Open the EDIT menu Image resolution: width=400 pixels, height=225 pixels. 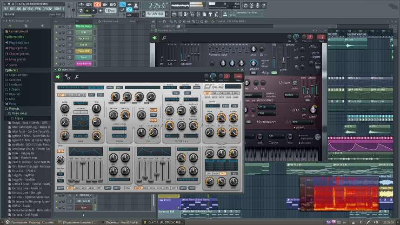tap(12, 9)
